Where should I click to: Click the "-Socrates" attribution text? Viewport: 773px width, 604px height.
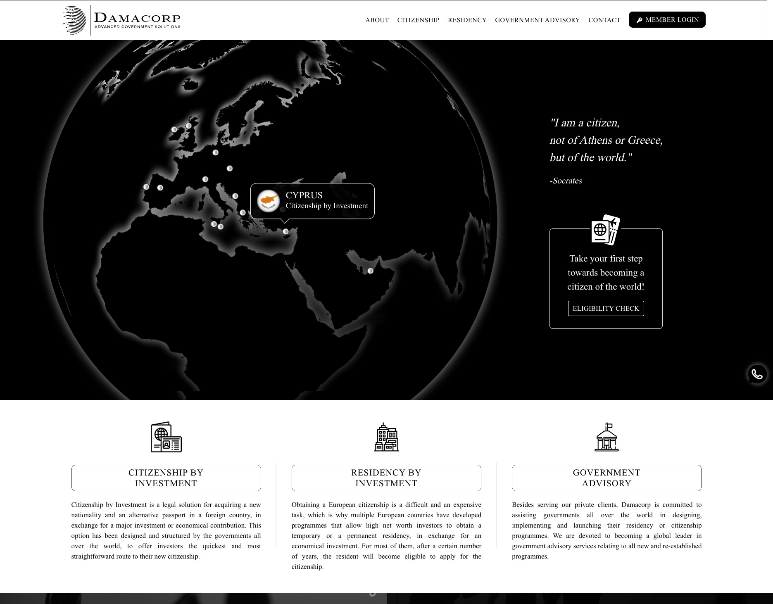click(x=566, y=181)
